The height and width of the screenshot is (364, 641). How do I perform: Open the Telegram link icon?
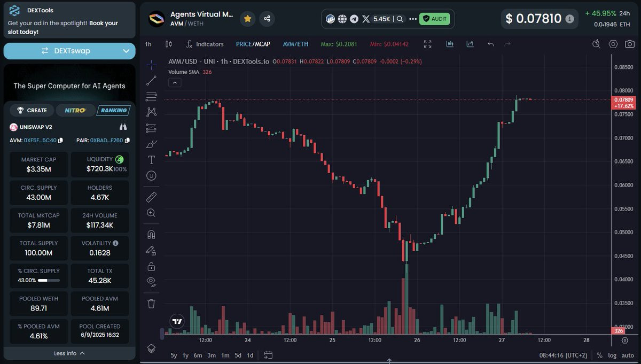pyautogui.click(x=354, y=19)
